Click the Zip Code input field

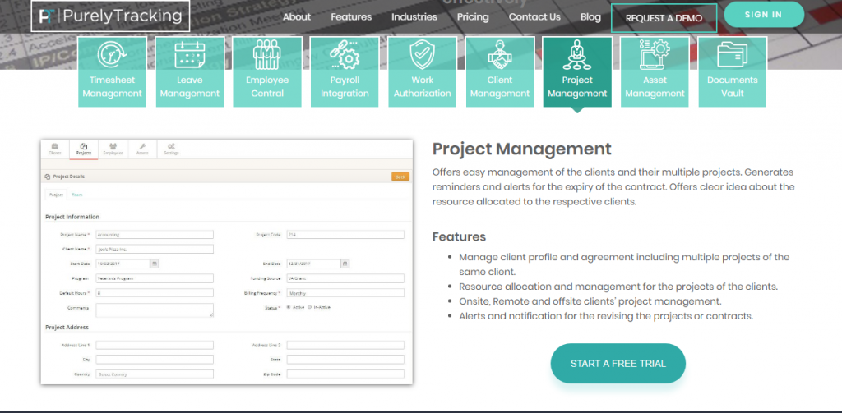pyautogui.click(x=345, y=374)
